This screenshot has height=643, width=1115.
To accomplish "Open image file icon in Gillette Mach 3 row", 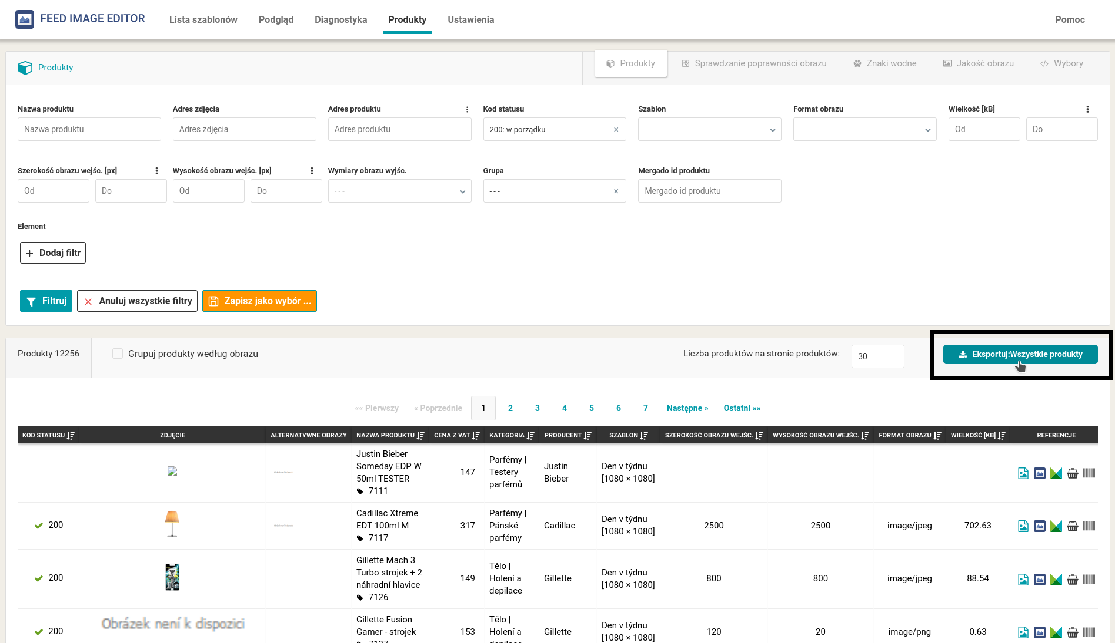I will coord(1023,580).
